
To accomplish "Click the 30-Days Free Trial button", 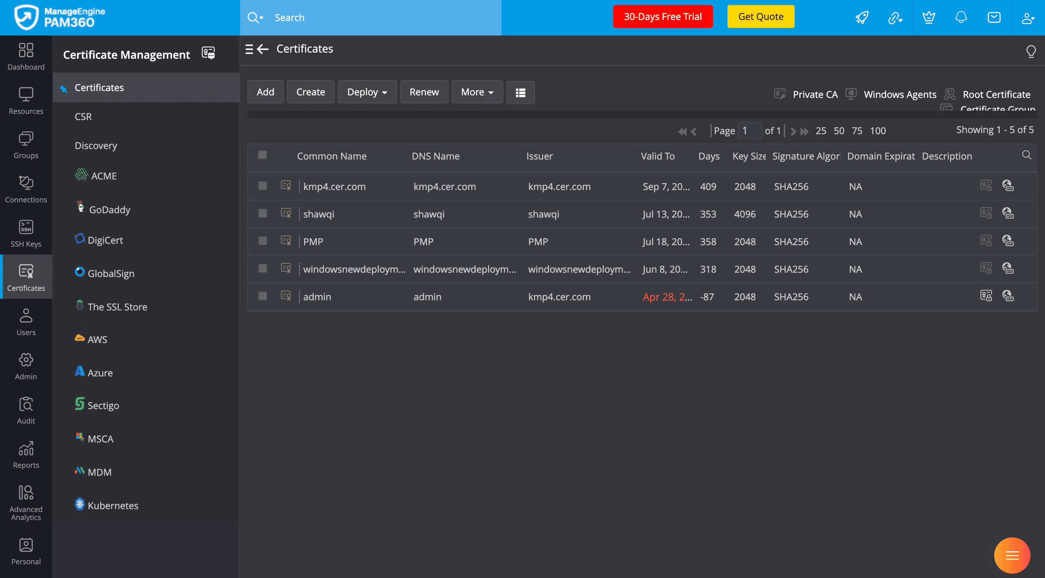I will point(663,17).
